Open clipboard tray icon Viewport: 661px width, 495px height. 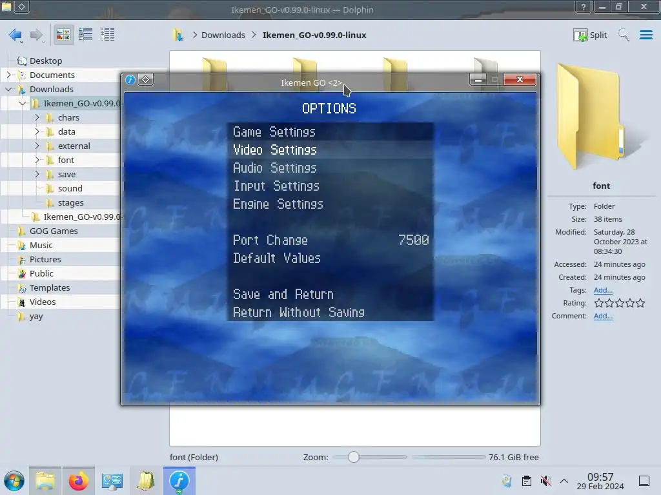point(527,481)
